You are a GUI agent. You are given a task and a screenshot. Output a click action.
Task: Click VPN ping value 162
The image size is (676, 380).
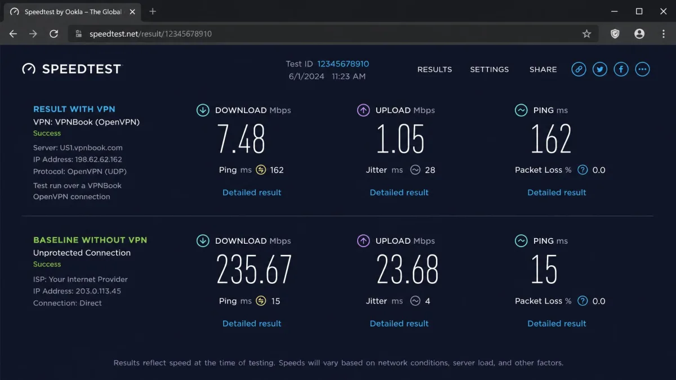click(x=551, y=139)
